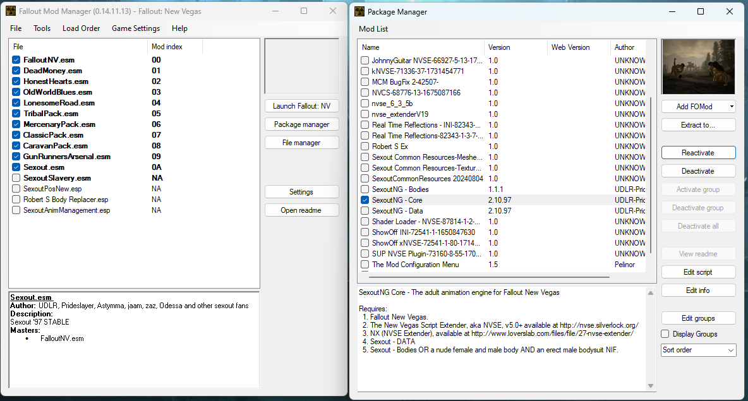Viewport: 748px width, 401px height.
Task: Click the File column header in load order
Action: [x=78, y=47]
